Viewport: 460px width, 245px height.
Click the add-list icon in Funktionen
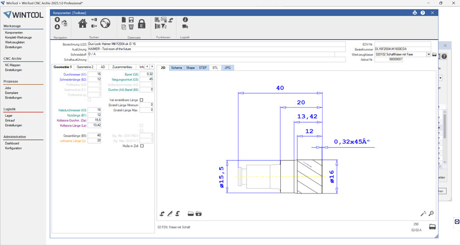point(157,20)
